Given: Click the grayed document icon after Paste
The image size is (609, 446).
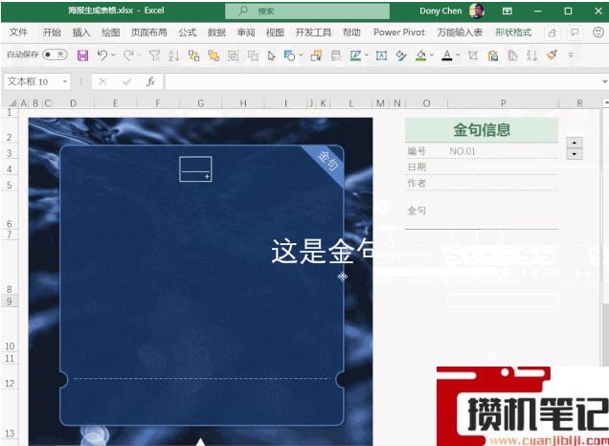Looking at the screenshot, I should pos(512,56).
